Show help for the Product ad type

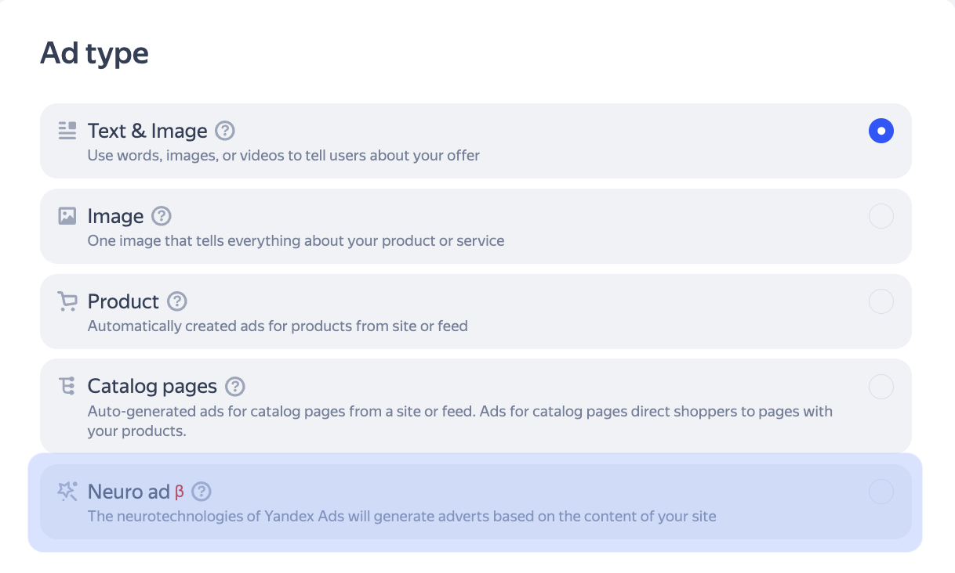[177, 301]
